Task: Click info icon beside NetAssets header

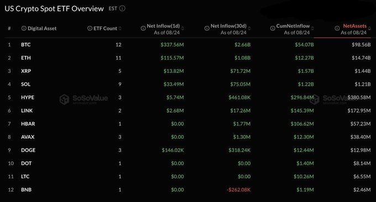Action: (x=337, y=28)
